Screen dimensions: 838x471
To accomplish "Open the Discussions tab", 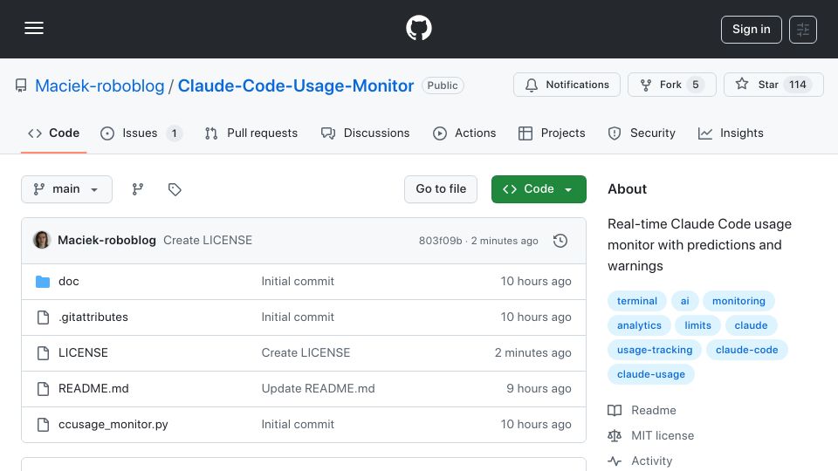I will tap(365, 133).
